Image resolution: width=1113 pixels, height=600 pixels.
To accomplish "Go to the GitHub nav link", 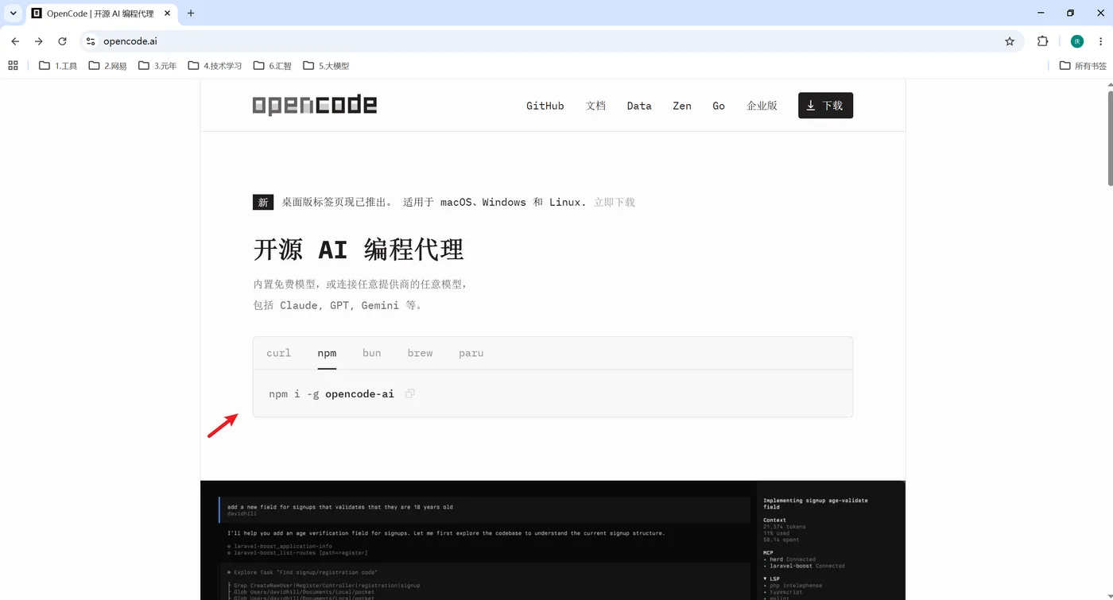I will click(545, 106).
